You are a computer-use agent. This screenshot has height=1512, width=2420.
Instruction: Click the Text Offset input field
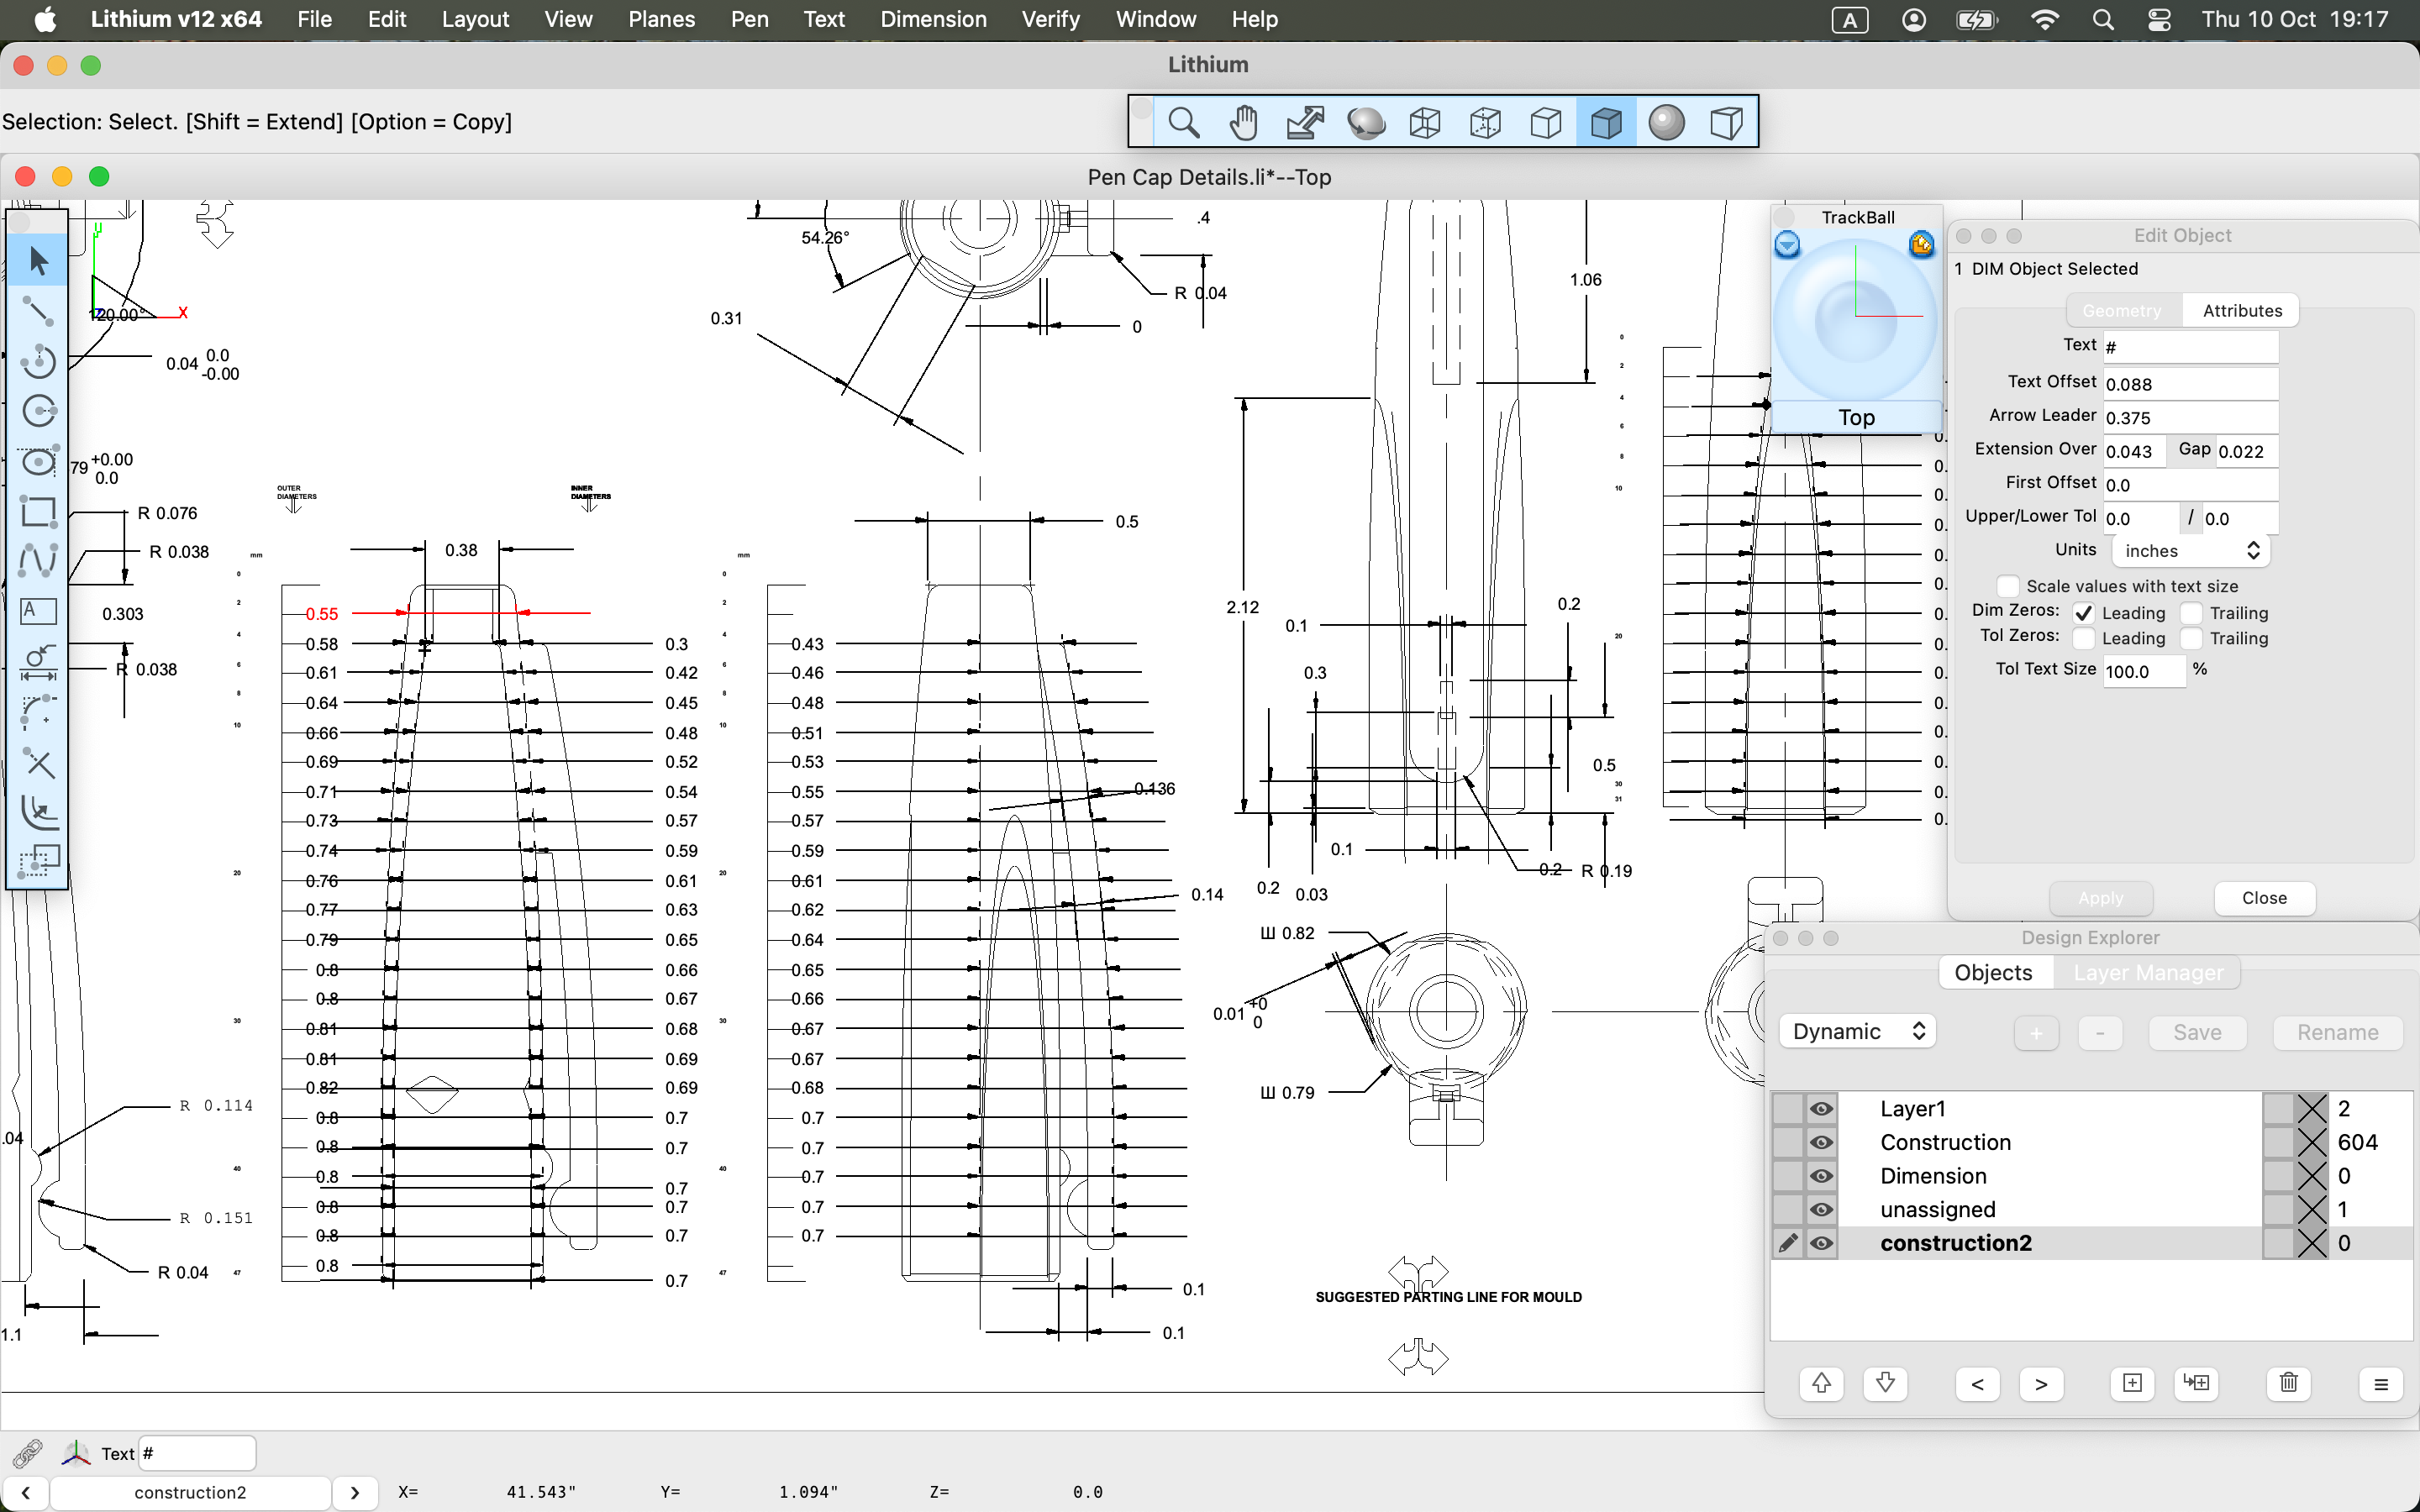[2189, 384]
